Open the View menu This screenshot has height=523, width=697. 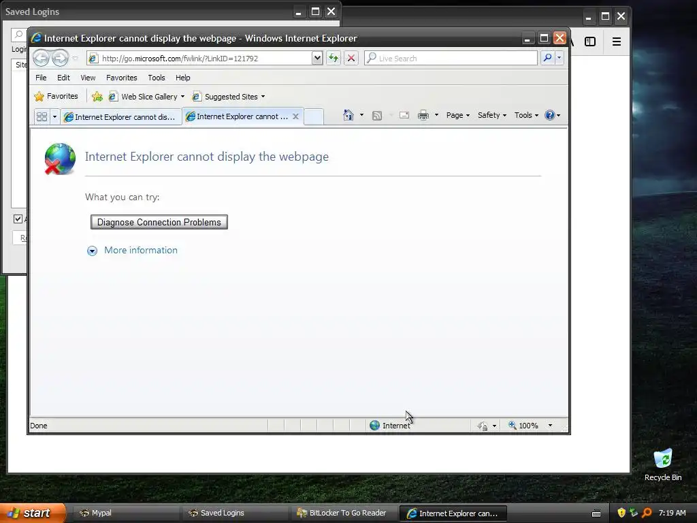88,78
